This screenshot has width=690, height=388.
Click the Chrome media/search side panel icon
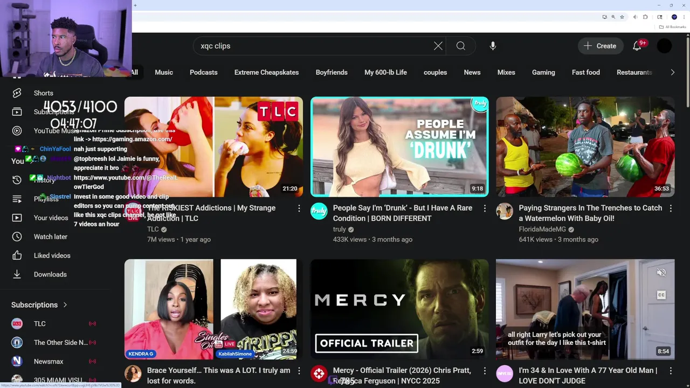click(660, 17)
